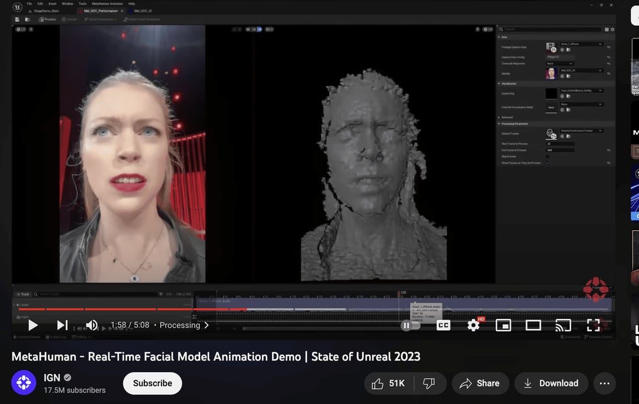Toggle the YouTube autoplay switch
The image size is (639, 404).
[x=411, y=325]
